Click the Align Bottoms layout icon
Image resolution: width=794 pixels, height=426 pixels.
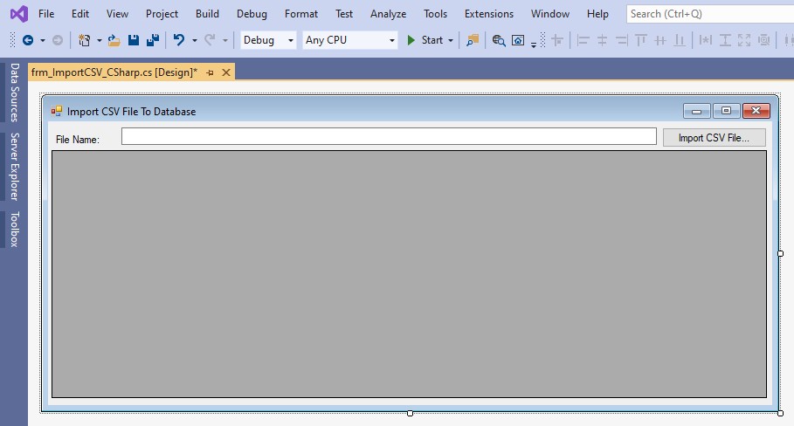click(x=680, y=40)
